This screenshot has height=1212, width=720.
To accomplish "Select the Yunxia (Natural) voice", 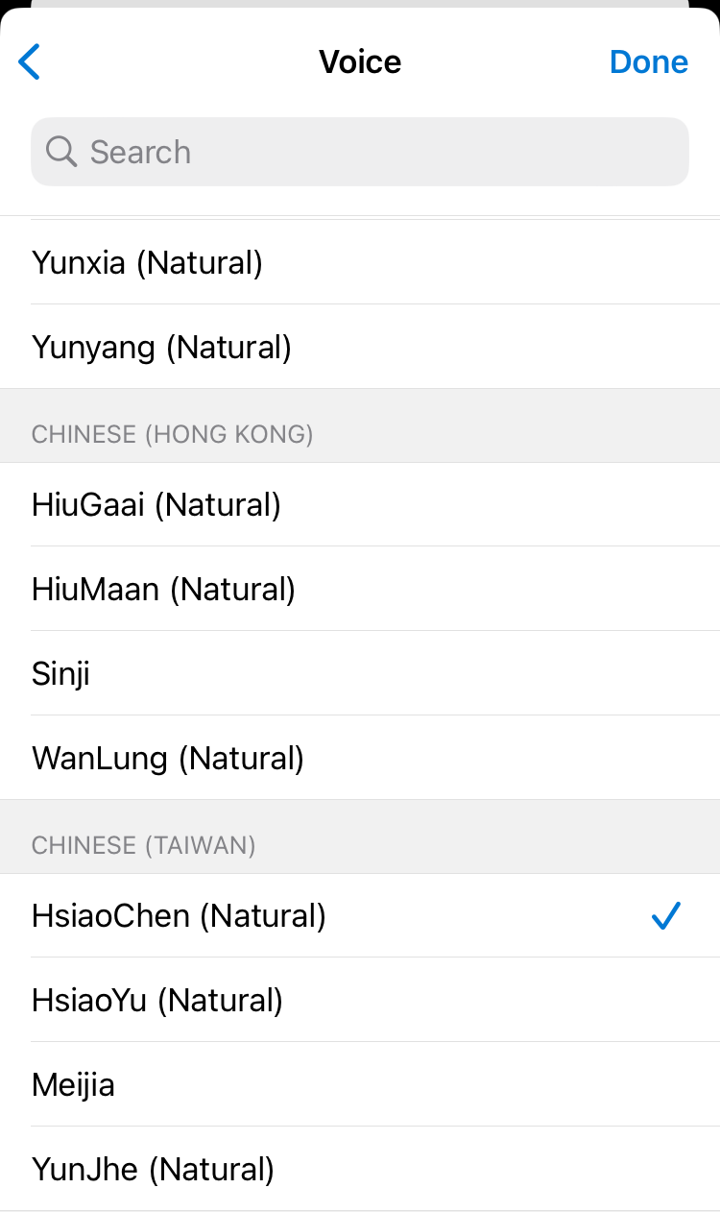I will click(147, 262).
